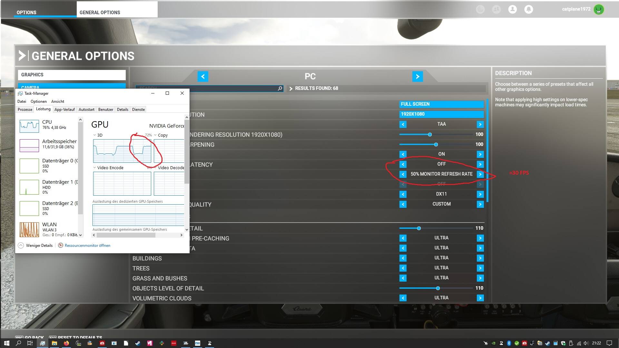Open the Optionen menu in Task Manager

point(39,101)
